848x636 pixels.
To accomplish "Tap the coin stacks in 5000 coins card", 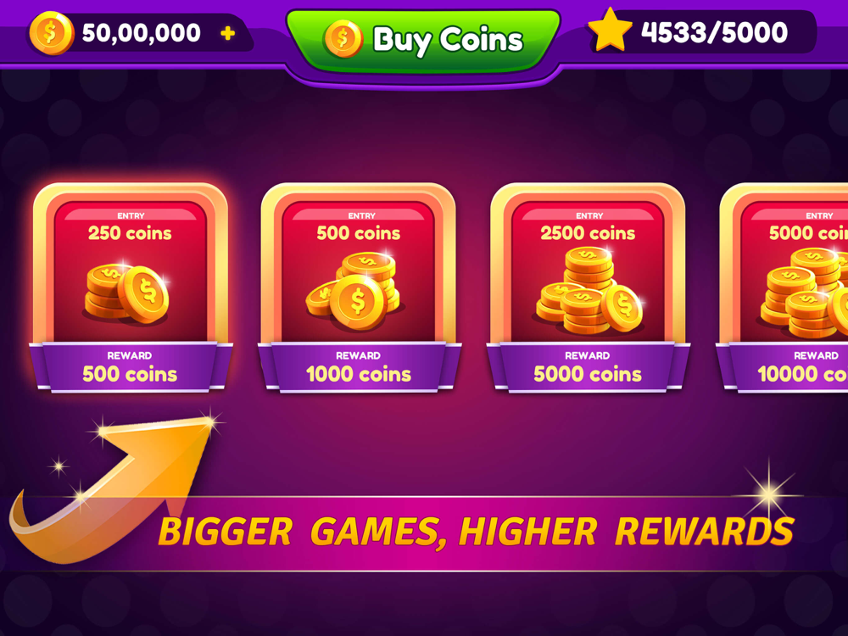I will click(x=805, y=293).
